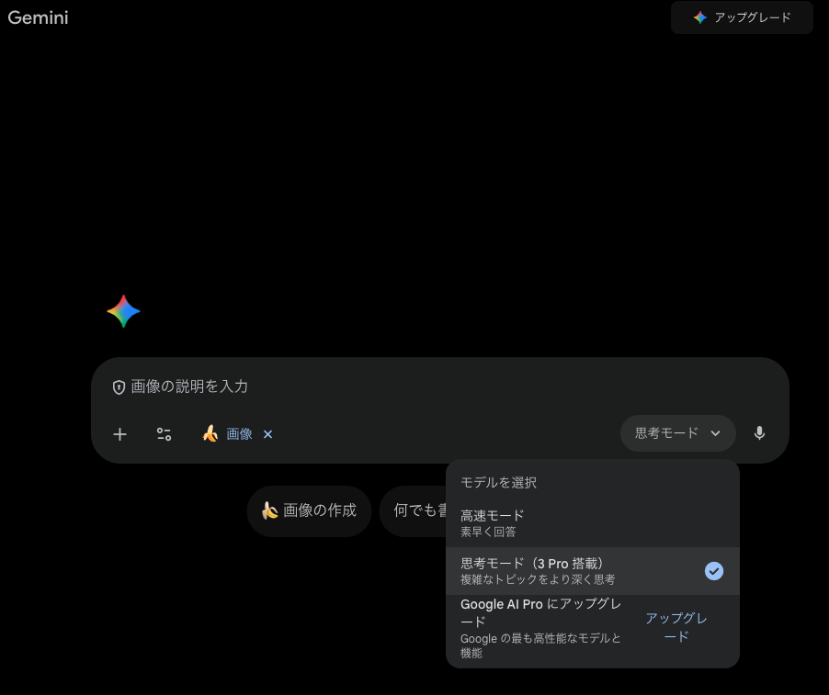Toggle the 画像 tool chip label

point(239,434)
